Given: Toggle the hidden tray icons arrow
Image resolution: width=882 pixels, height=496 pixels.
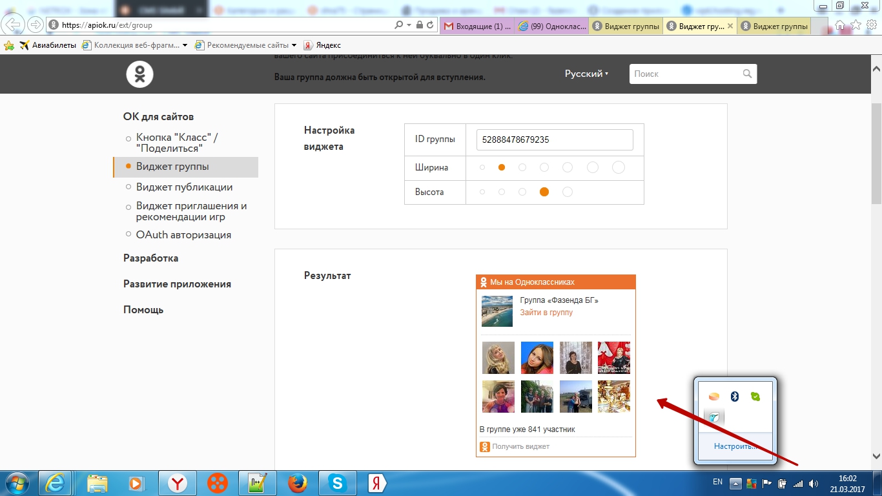Looking at the screenshot, I should (735, 483).
